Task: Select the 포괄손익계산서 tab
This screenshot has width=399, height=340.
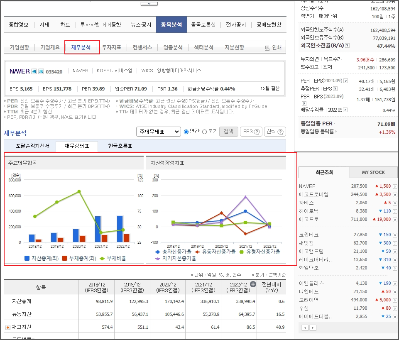Action: click(x=33, y=146)
